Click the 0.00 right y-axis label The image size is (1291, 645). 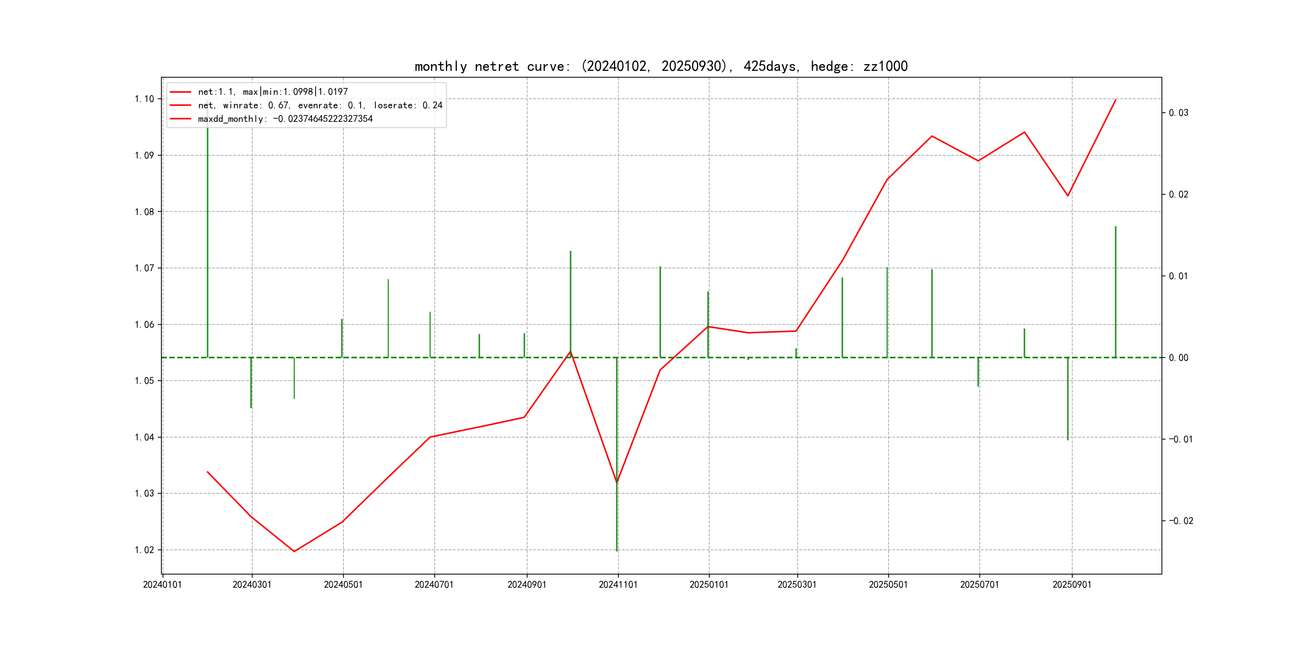[1178, 358]
